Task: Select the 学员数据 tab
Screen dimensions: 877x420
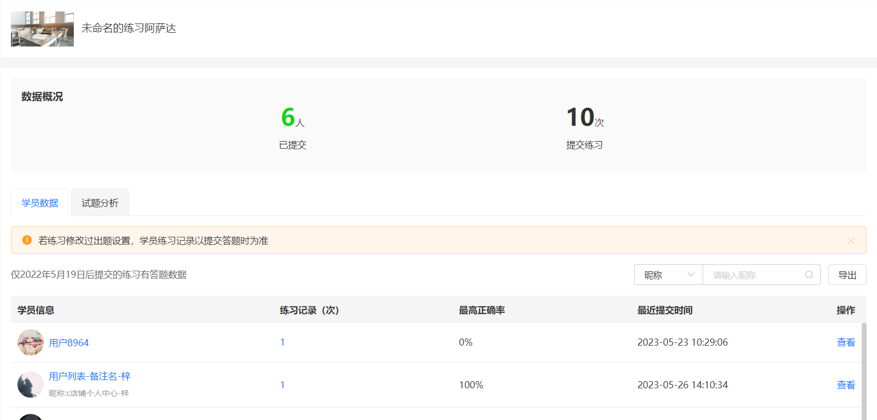Action: pyautogui.click(x=40, y=203)
